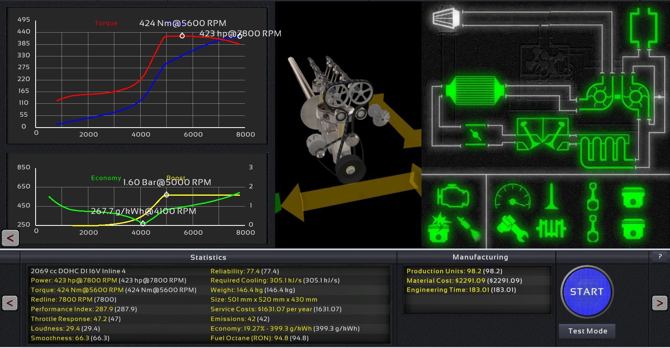Click right arrow next to the START button
Viewport: 670px width, 348px height.
point(659,303)
